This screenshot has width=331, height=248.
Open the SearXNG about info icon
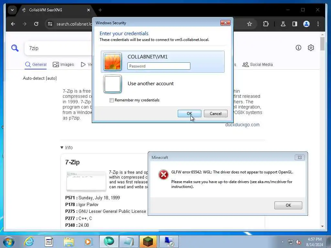pyautogui.click(x=298, y=48)
